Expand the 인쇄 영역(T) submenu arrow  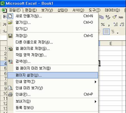95,82
